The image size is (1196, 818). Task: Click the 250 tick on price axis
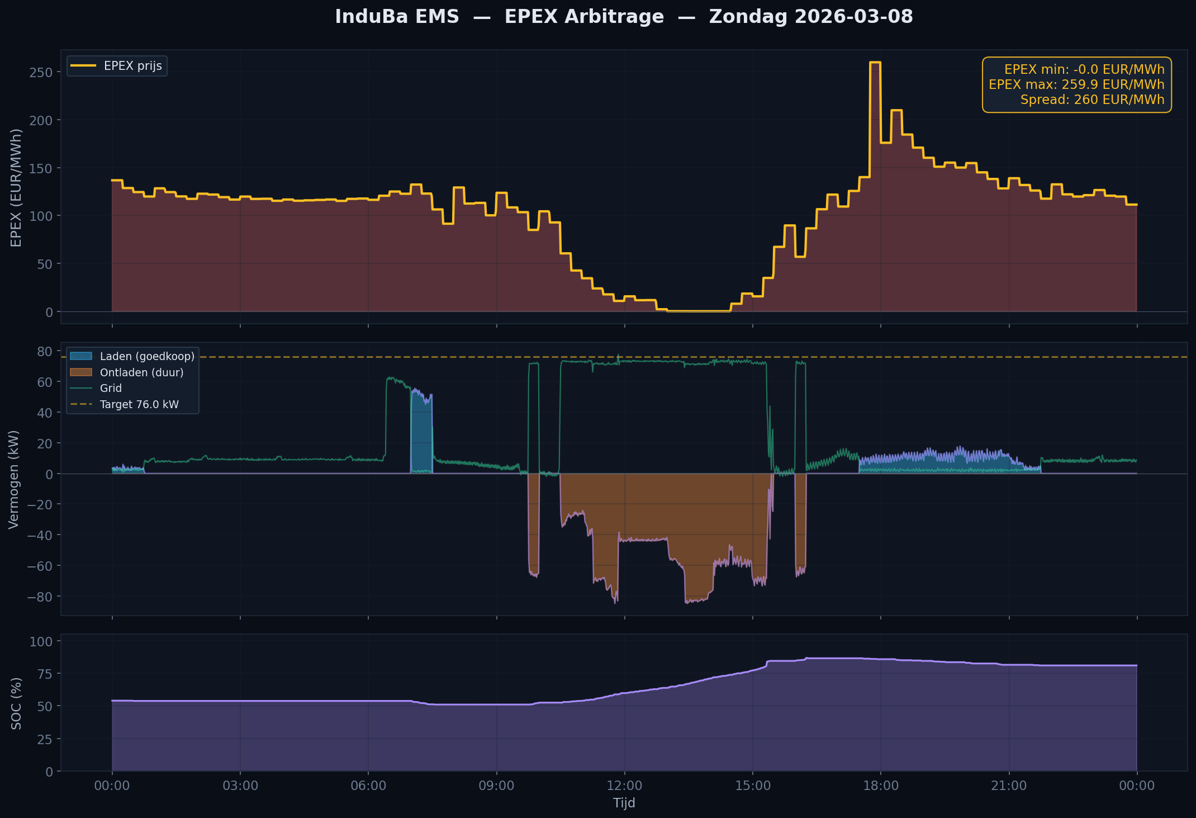42,73
